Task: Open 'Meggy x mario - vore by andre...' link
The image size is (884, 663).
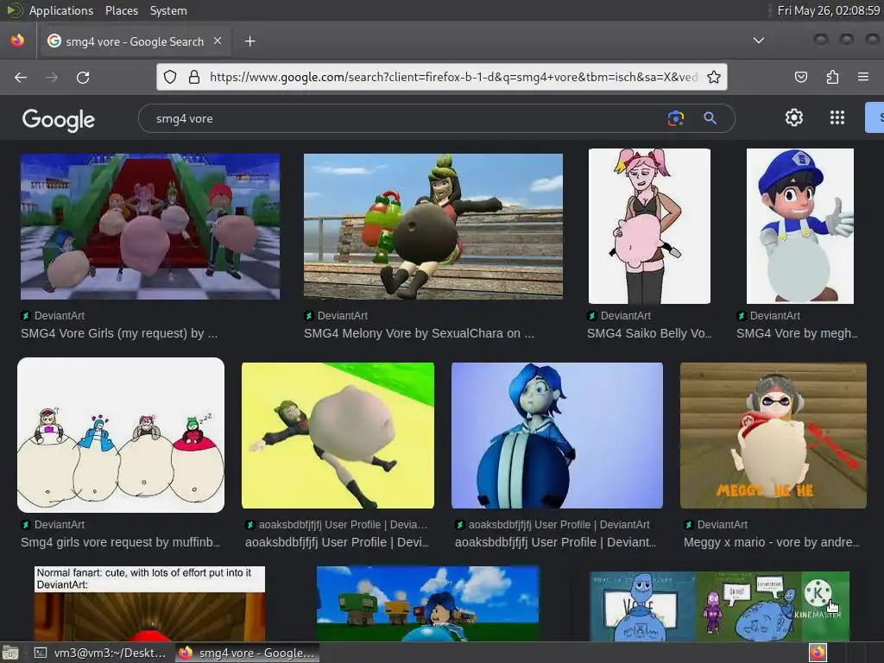Action: pos(772,542)
